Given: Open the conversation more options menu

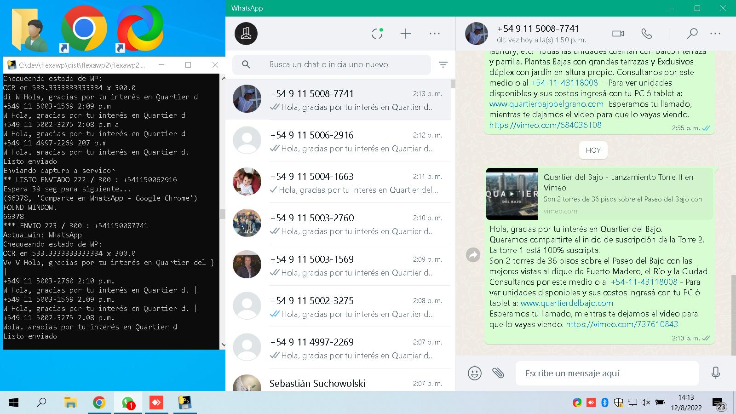Looking at the screenshot, I should (x=715, y=34).
